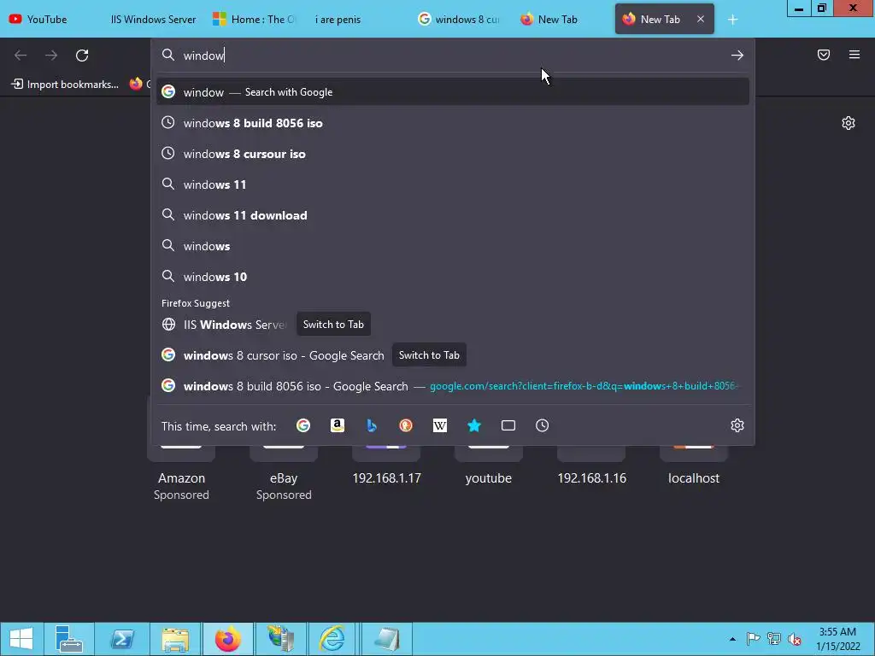Reload the page with the refresh icon
This screenshot has width=875, height=656.
(82, 56)
